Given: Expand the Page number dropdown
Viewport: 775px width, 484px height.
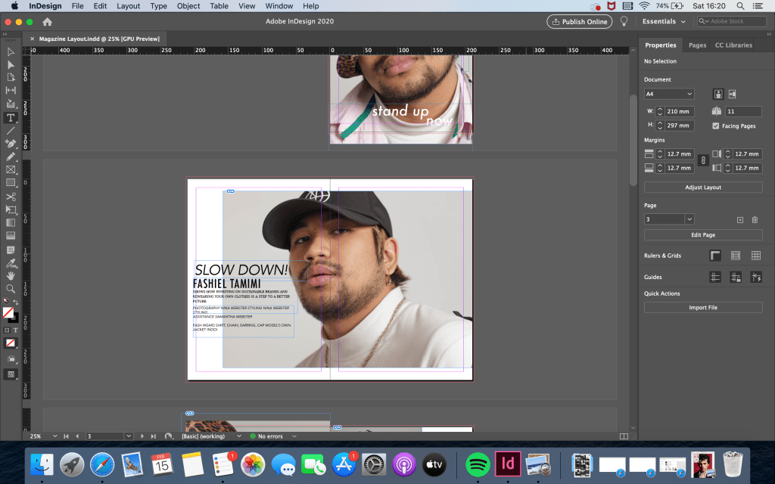Looking at the screenshot, I should pos(689,219).
